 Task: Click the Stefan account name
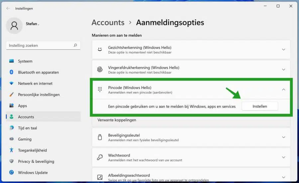33,24
